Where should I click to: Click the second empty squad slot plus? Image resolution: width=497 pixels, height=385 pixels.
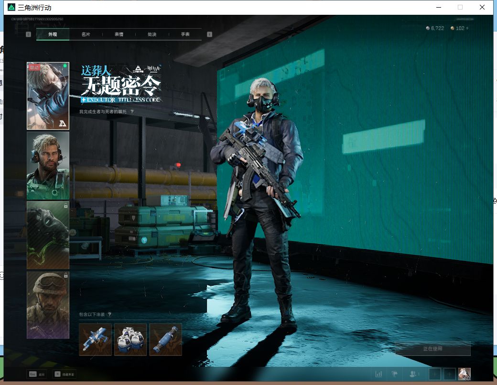tap(449, 374)
